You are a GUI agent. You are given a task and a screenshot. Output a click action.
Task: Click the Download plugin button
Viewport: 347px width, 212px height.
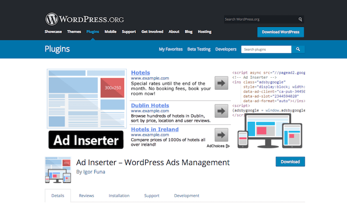(x=290, y=161)
